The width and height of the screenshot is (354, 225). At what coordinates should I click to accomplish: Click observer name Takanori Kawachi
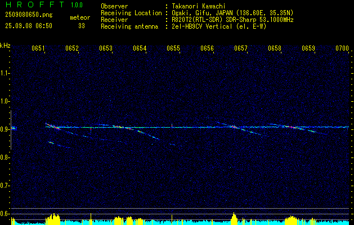pos(199,6)
